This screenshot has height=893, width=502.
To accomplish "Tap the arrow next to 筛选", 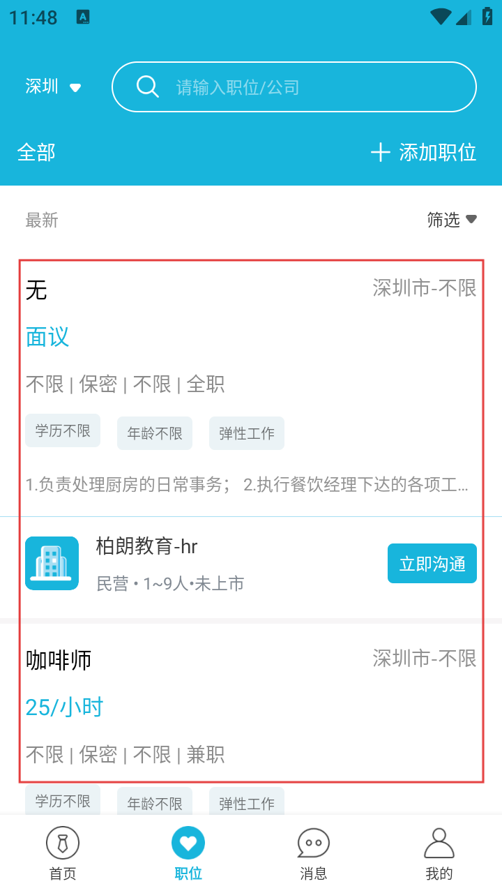I will click(x=471, y=220).
